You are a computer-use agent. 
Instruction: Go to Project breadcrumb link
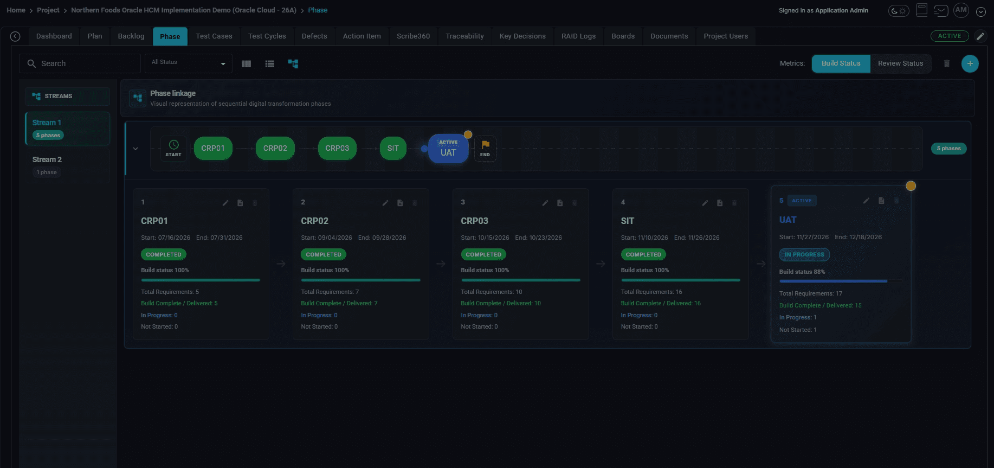[48, 10]
